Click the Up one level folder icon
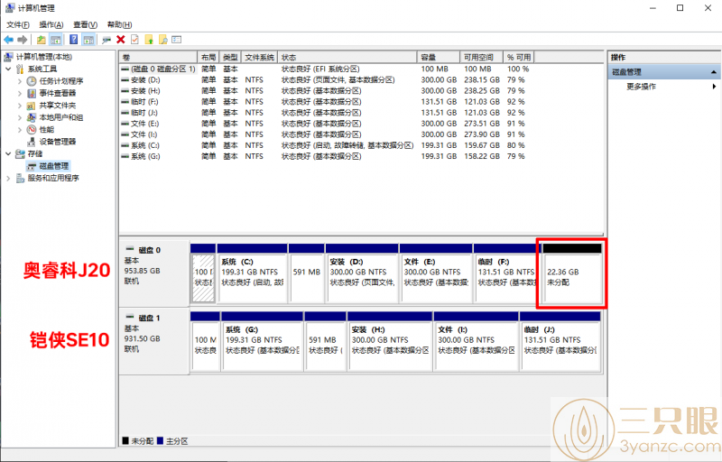The image size is (722, 462). 41,40
